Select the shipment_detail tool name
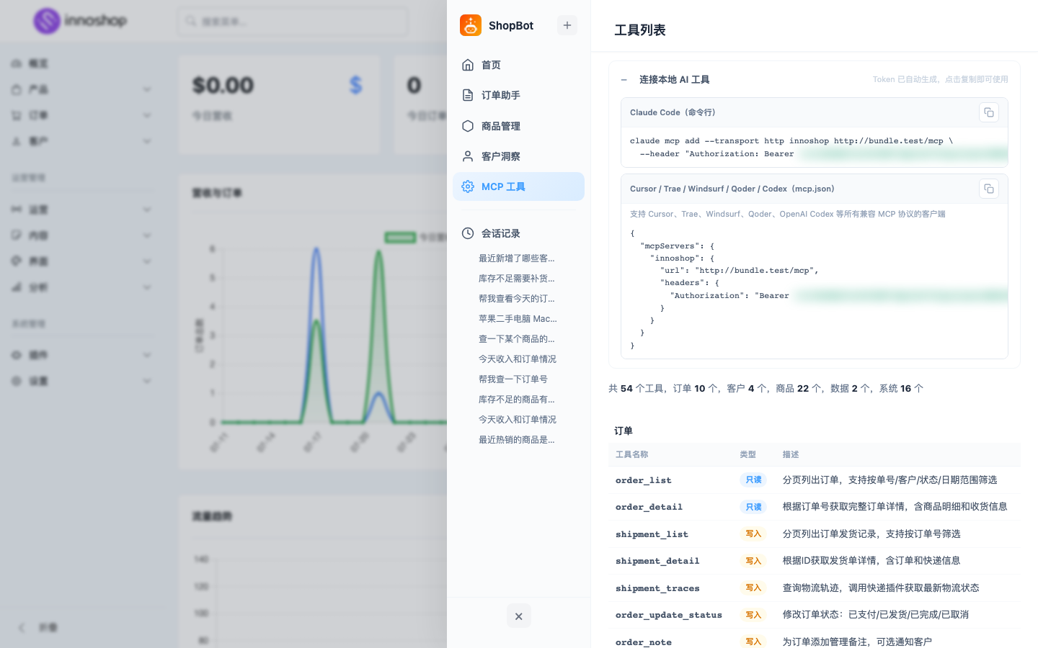The height and width of the screenshot is (648, 1038). (657, 561)
